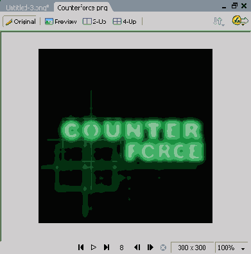The height and width of the screenshot is (254, 251).
Task: Jump to the last frame
Action: pos(107,248)
